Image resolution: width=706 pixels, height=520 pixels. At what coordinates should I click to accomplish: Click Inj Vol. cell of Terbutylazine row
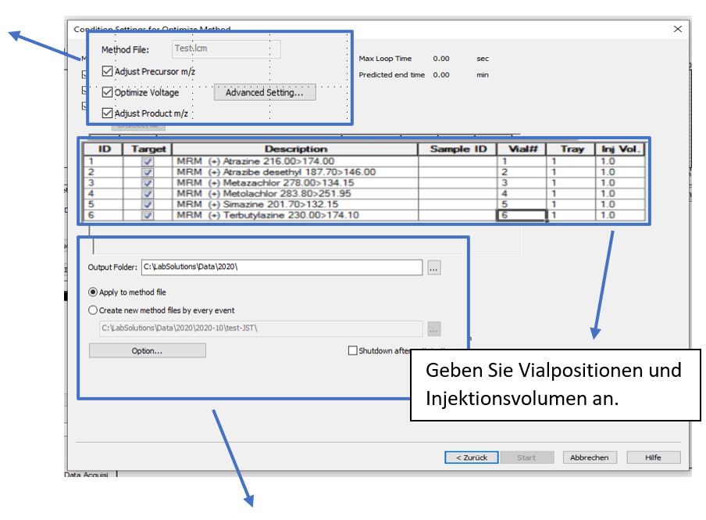click(x=620, y=216)
